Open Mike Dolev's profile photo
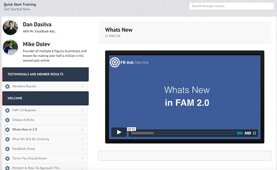277x170 pixels. click(x=10, y=47)
